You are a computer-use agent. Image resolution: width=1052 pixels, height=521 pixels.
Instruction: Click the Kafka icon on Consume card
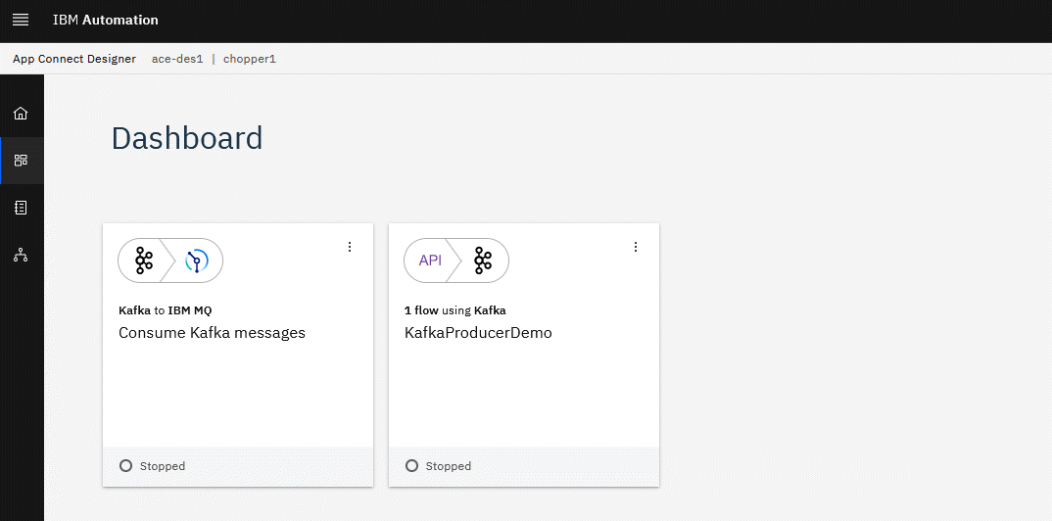144,260
